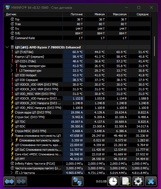Click the expand-columns arrows button

9,181
